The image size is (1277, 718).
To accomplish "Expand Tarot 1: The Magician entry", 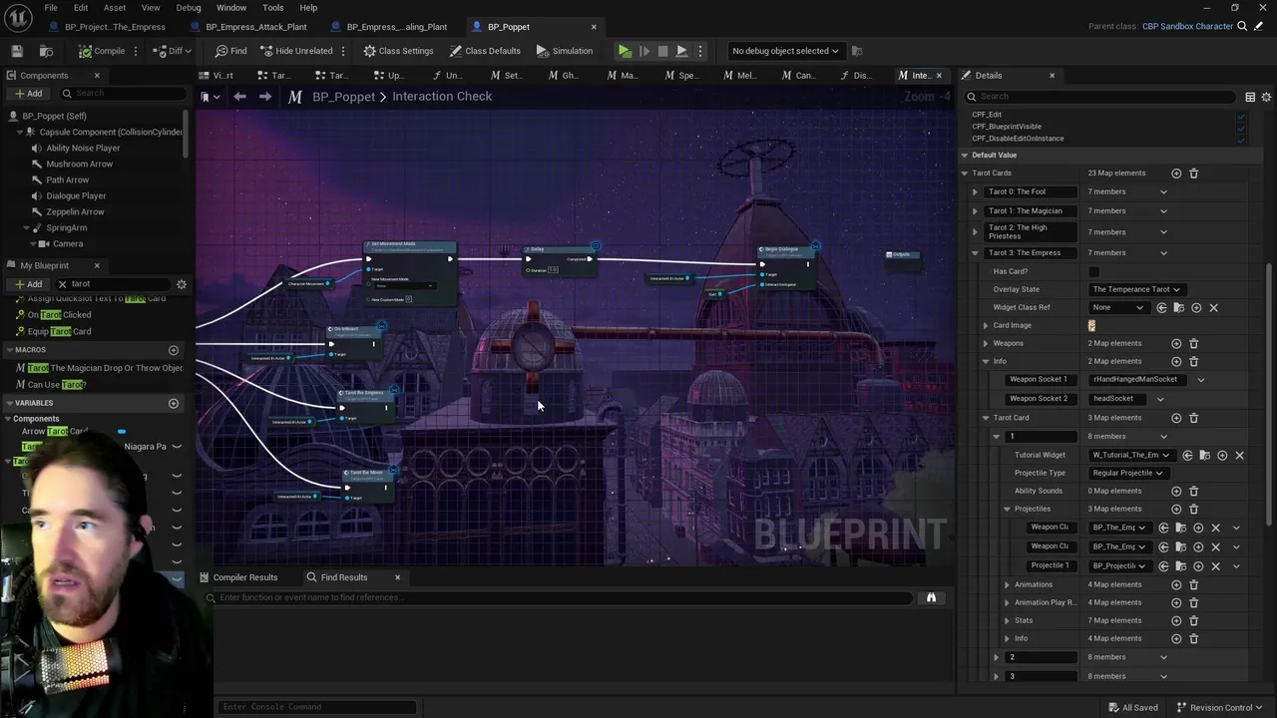I will coord(976,210).
